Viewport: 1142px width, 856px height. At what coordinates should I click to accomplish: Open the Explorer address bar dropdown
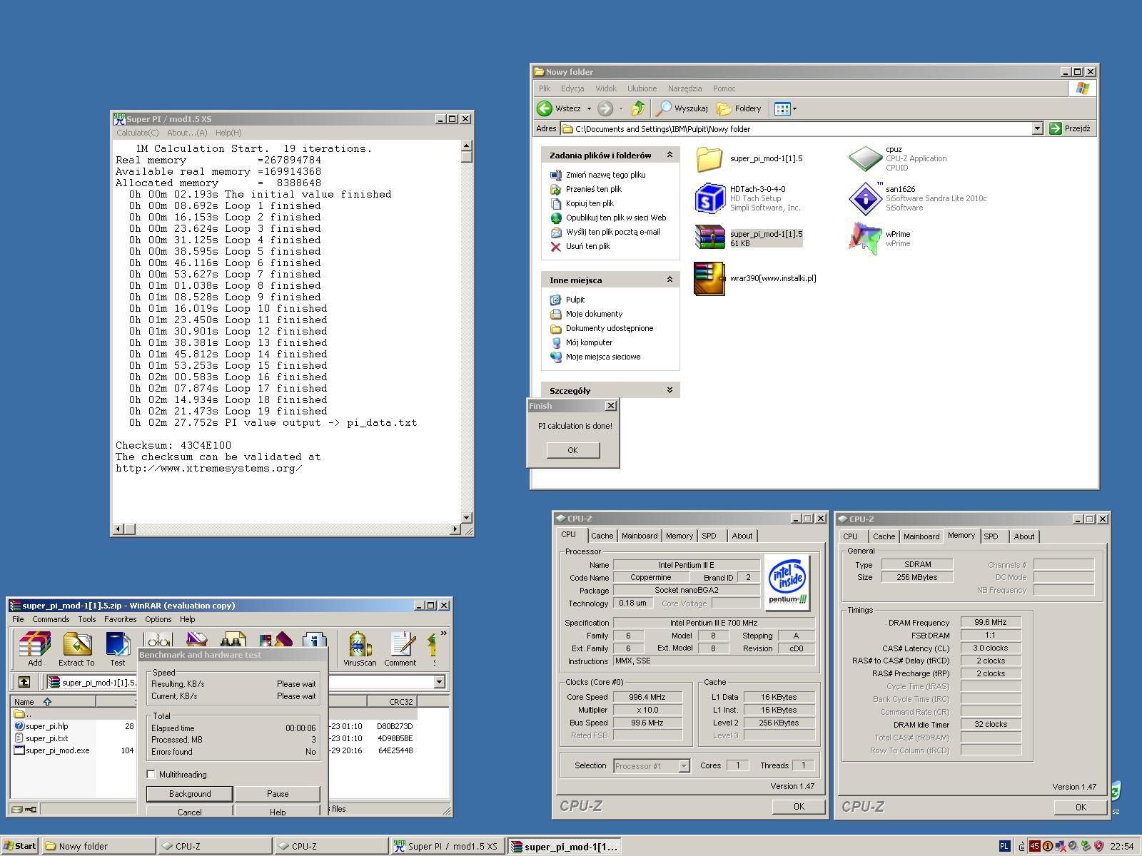pos(1038,128)
